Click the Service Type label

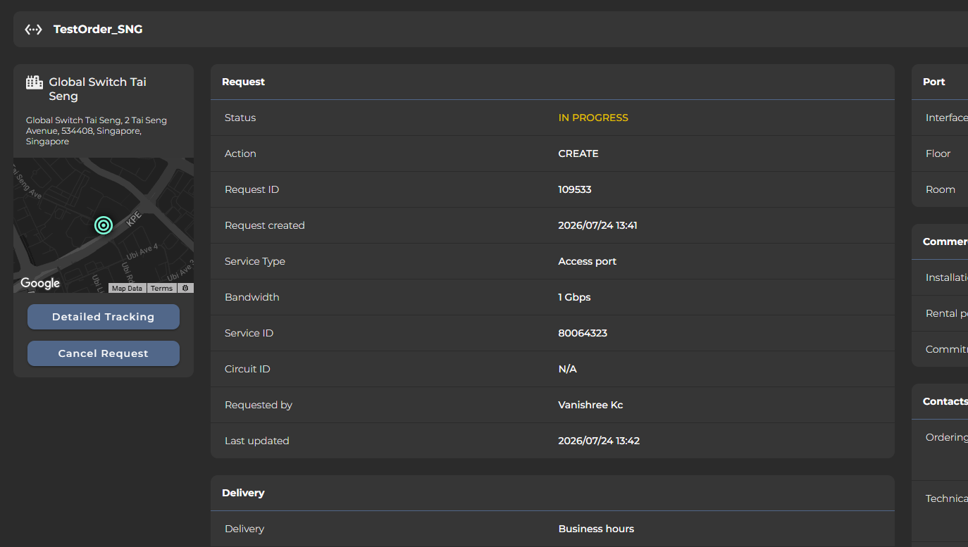pyautogui.click(x=255, y=261)
